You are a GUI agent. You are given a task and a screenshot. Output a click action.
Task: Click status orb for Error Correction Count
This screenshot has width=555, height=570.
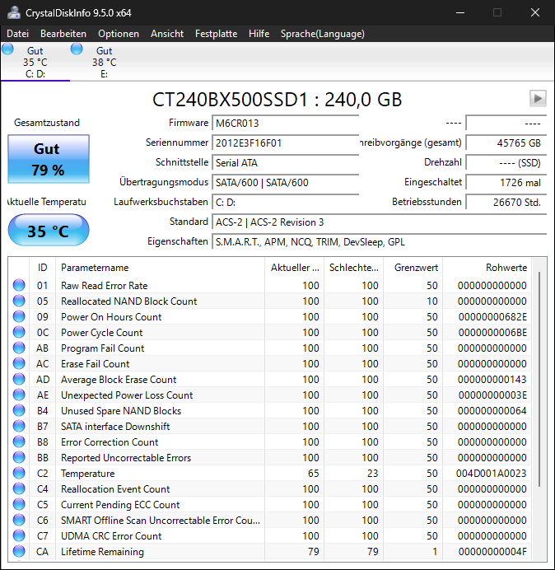19,442
